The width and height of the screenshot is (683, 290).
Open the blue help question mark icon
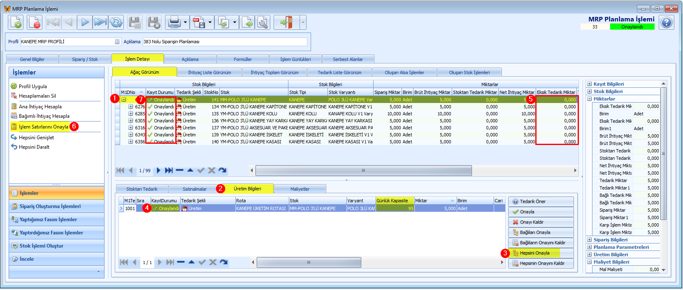pos(667,22)
